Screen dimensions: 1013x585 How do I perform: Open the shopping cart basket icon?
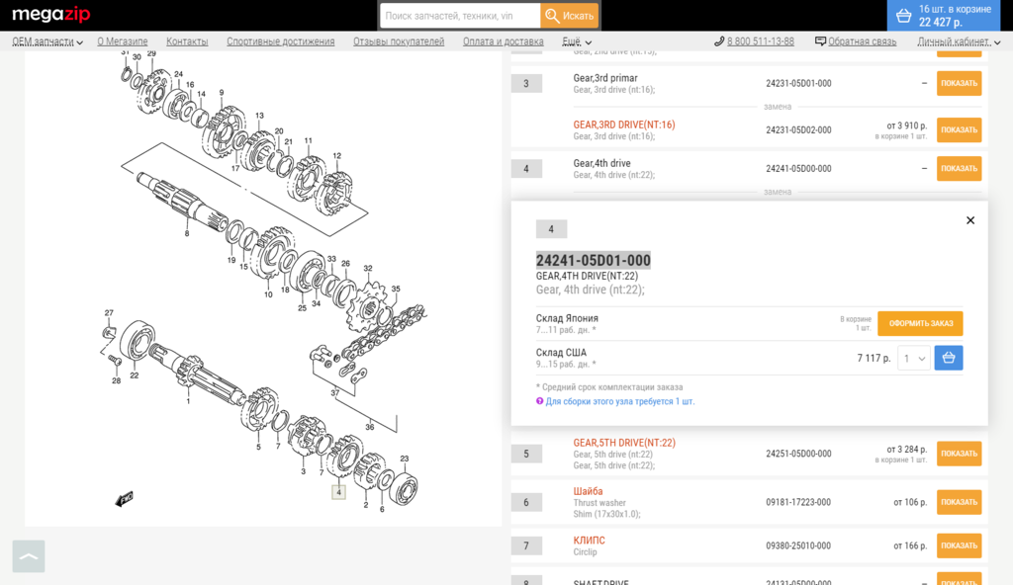coord(904,16)
